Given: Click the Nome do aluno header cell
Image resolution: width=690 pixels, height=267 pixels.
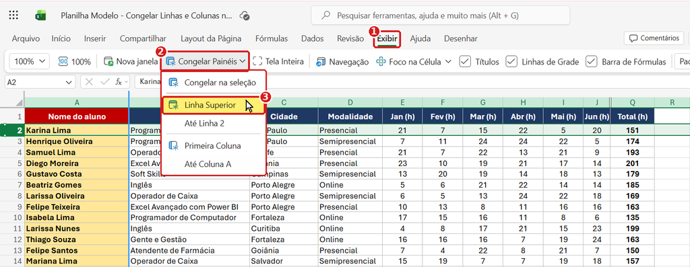Looking at the screenshot, I should [x=77, y=116].
